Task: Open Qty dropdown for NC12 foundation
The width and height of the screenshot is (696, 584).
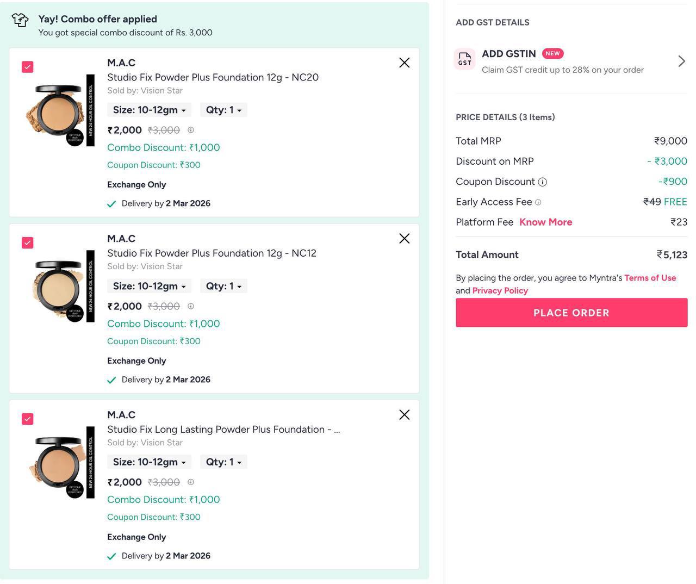Action: pos(223,285)
